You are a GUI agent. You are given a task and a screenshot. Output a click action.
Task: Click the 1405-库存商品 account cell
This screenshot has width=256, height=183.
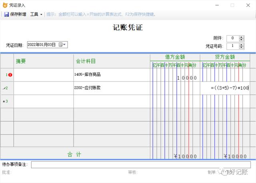click(x=112, y=75)
